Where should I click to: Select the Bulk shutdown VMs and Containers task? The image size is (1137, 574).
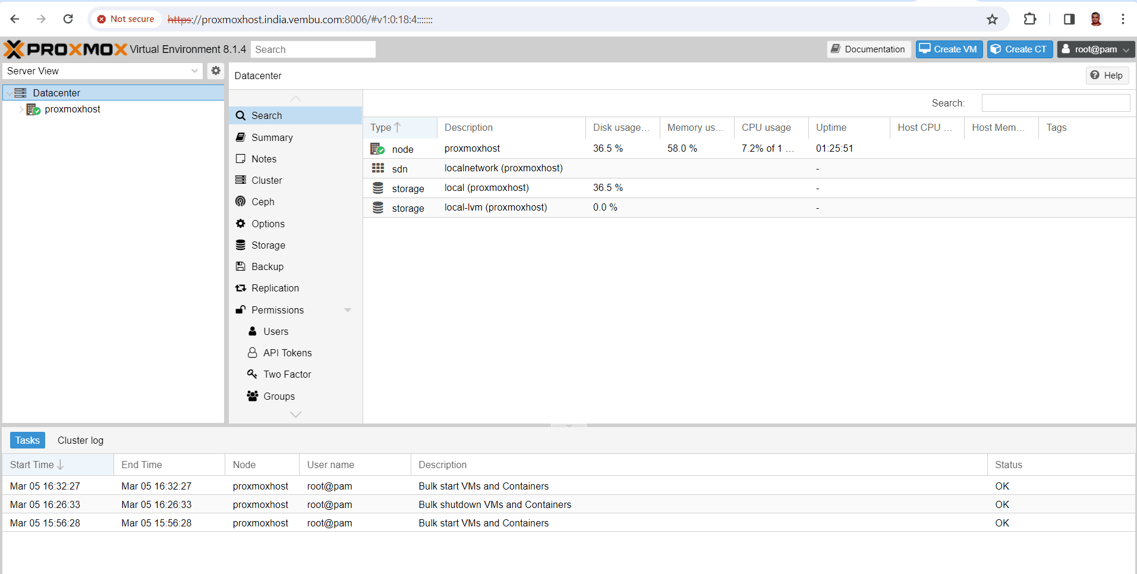(x=568, y=504)
